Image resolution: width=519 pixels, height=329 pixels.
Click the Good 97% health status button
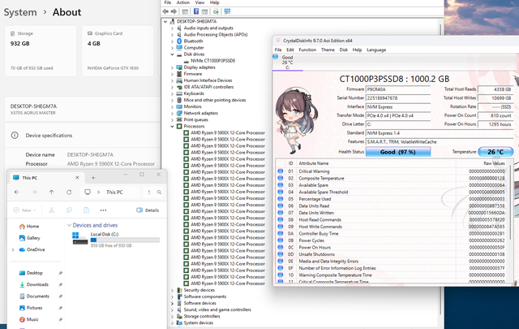pyautogui.click(x=397, y=152)
